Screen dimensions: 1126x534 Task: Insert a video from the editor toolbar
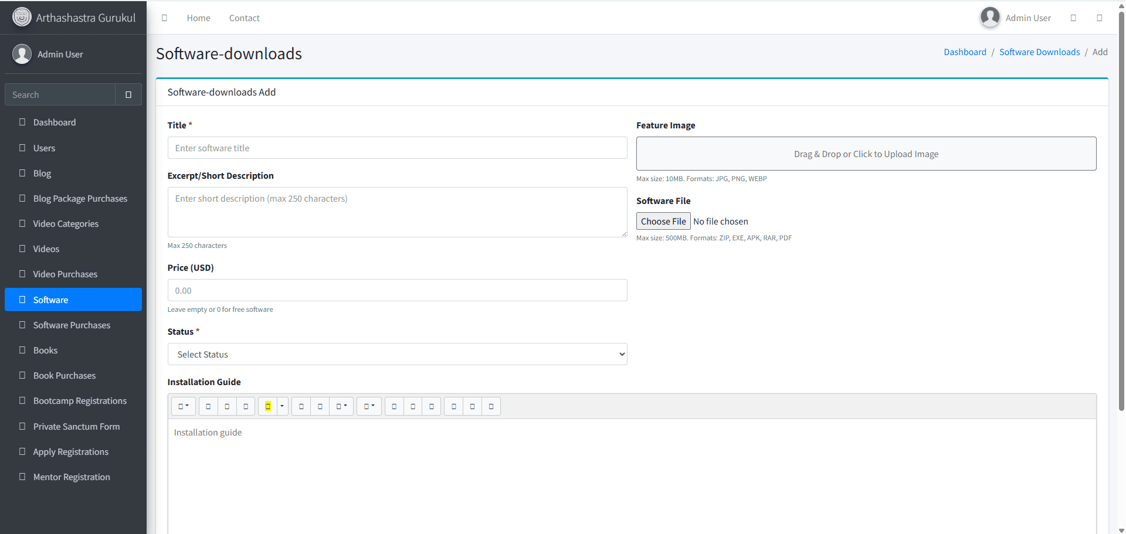432,406
